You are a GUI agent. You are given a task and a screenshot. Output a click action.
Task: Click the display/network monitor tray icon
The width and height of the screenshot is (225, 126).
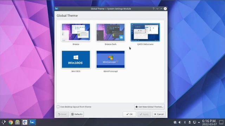tap(194, 122)
